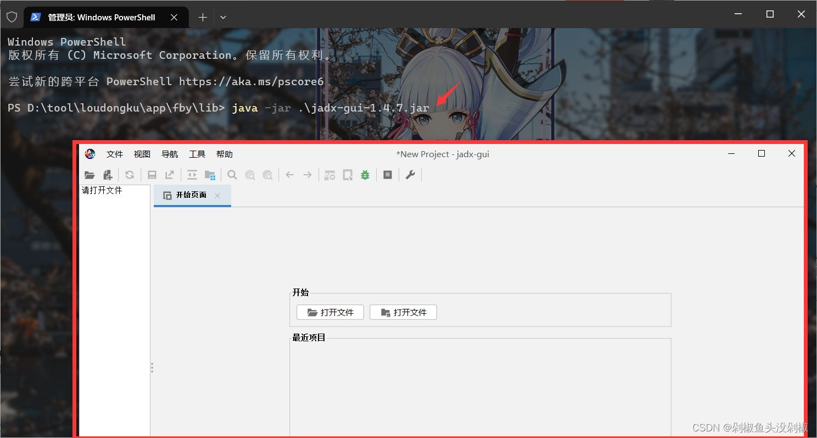The width and height of the screenshot is (817, 438).
Task: Click the text search magnifier icon
Action: 232,175
